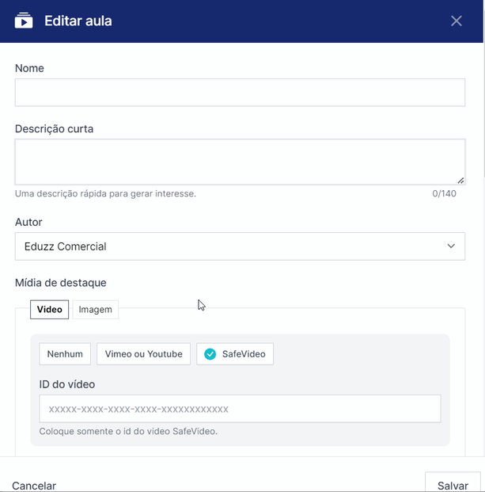Click the Editar aula title text
The width and height of the screenshot is (485, 492).
78,21
